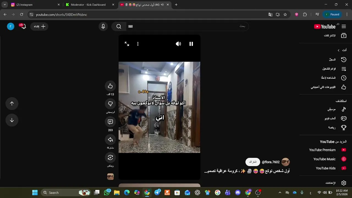352x198 pixels.
Task: Open media controls icon in toolbar
Action: 317,15
